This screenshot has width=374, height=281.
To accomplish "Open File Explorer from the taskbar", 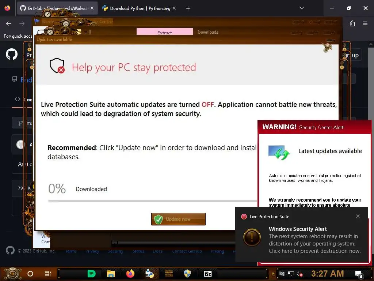I will click(111, 274).
